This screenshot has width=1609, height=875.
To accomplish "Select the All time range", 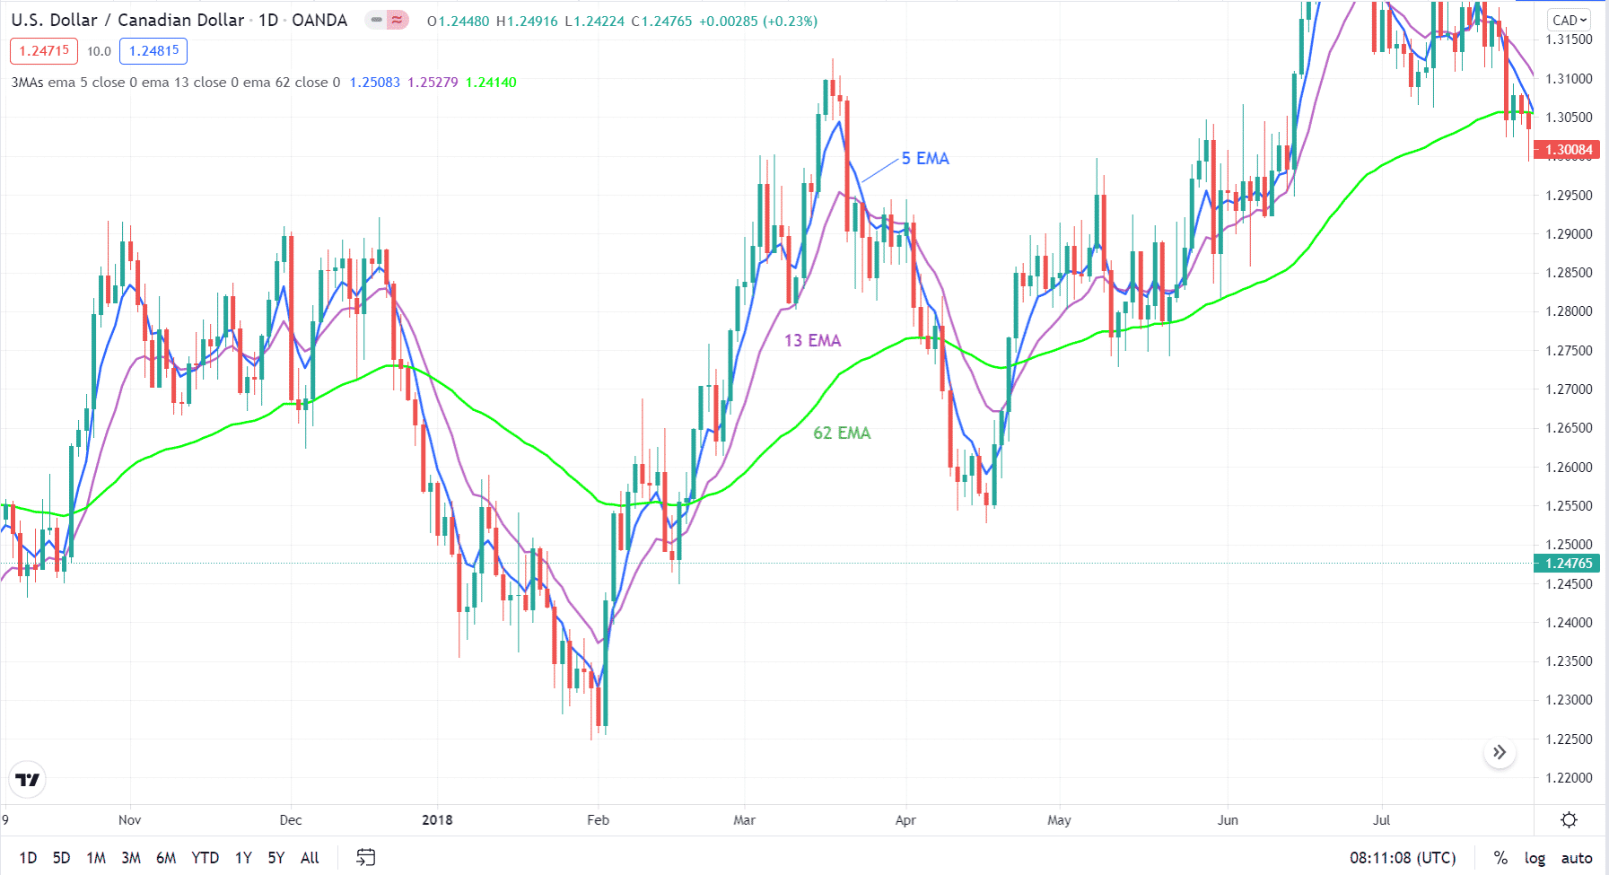I will click(x=310, y=857).
